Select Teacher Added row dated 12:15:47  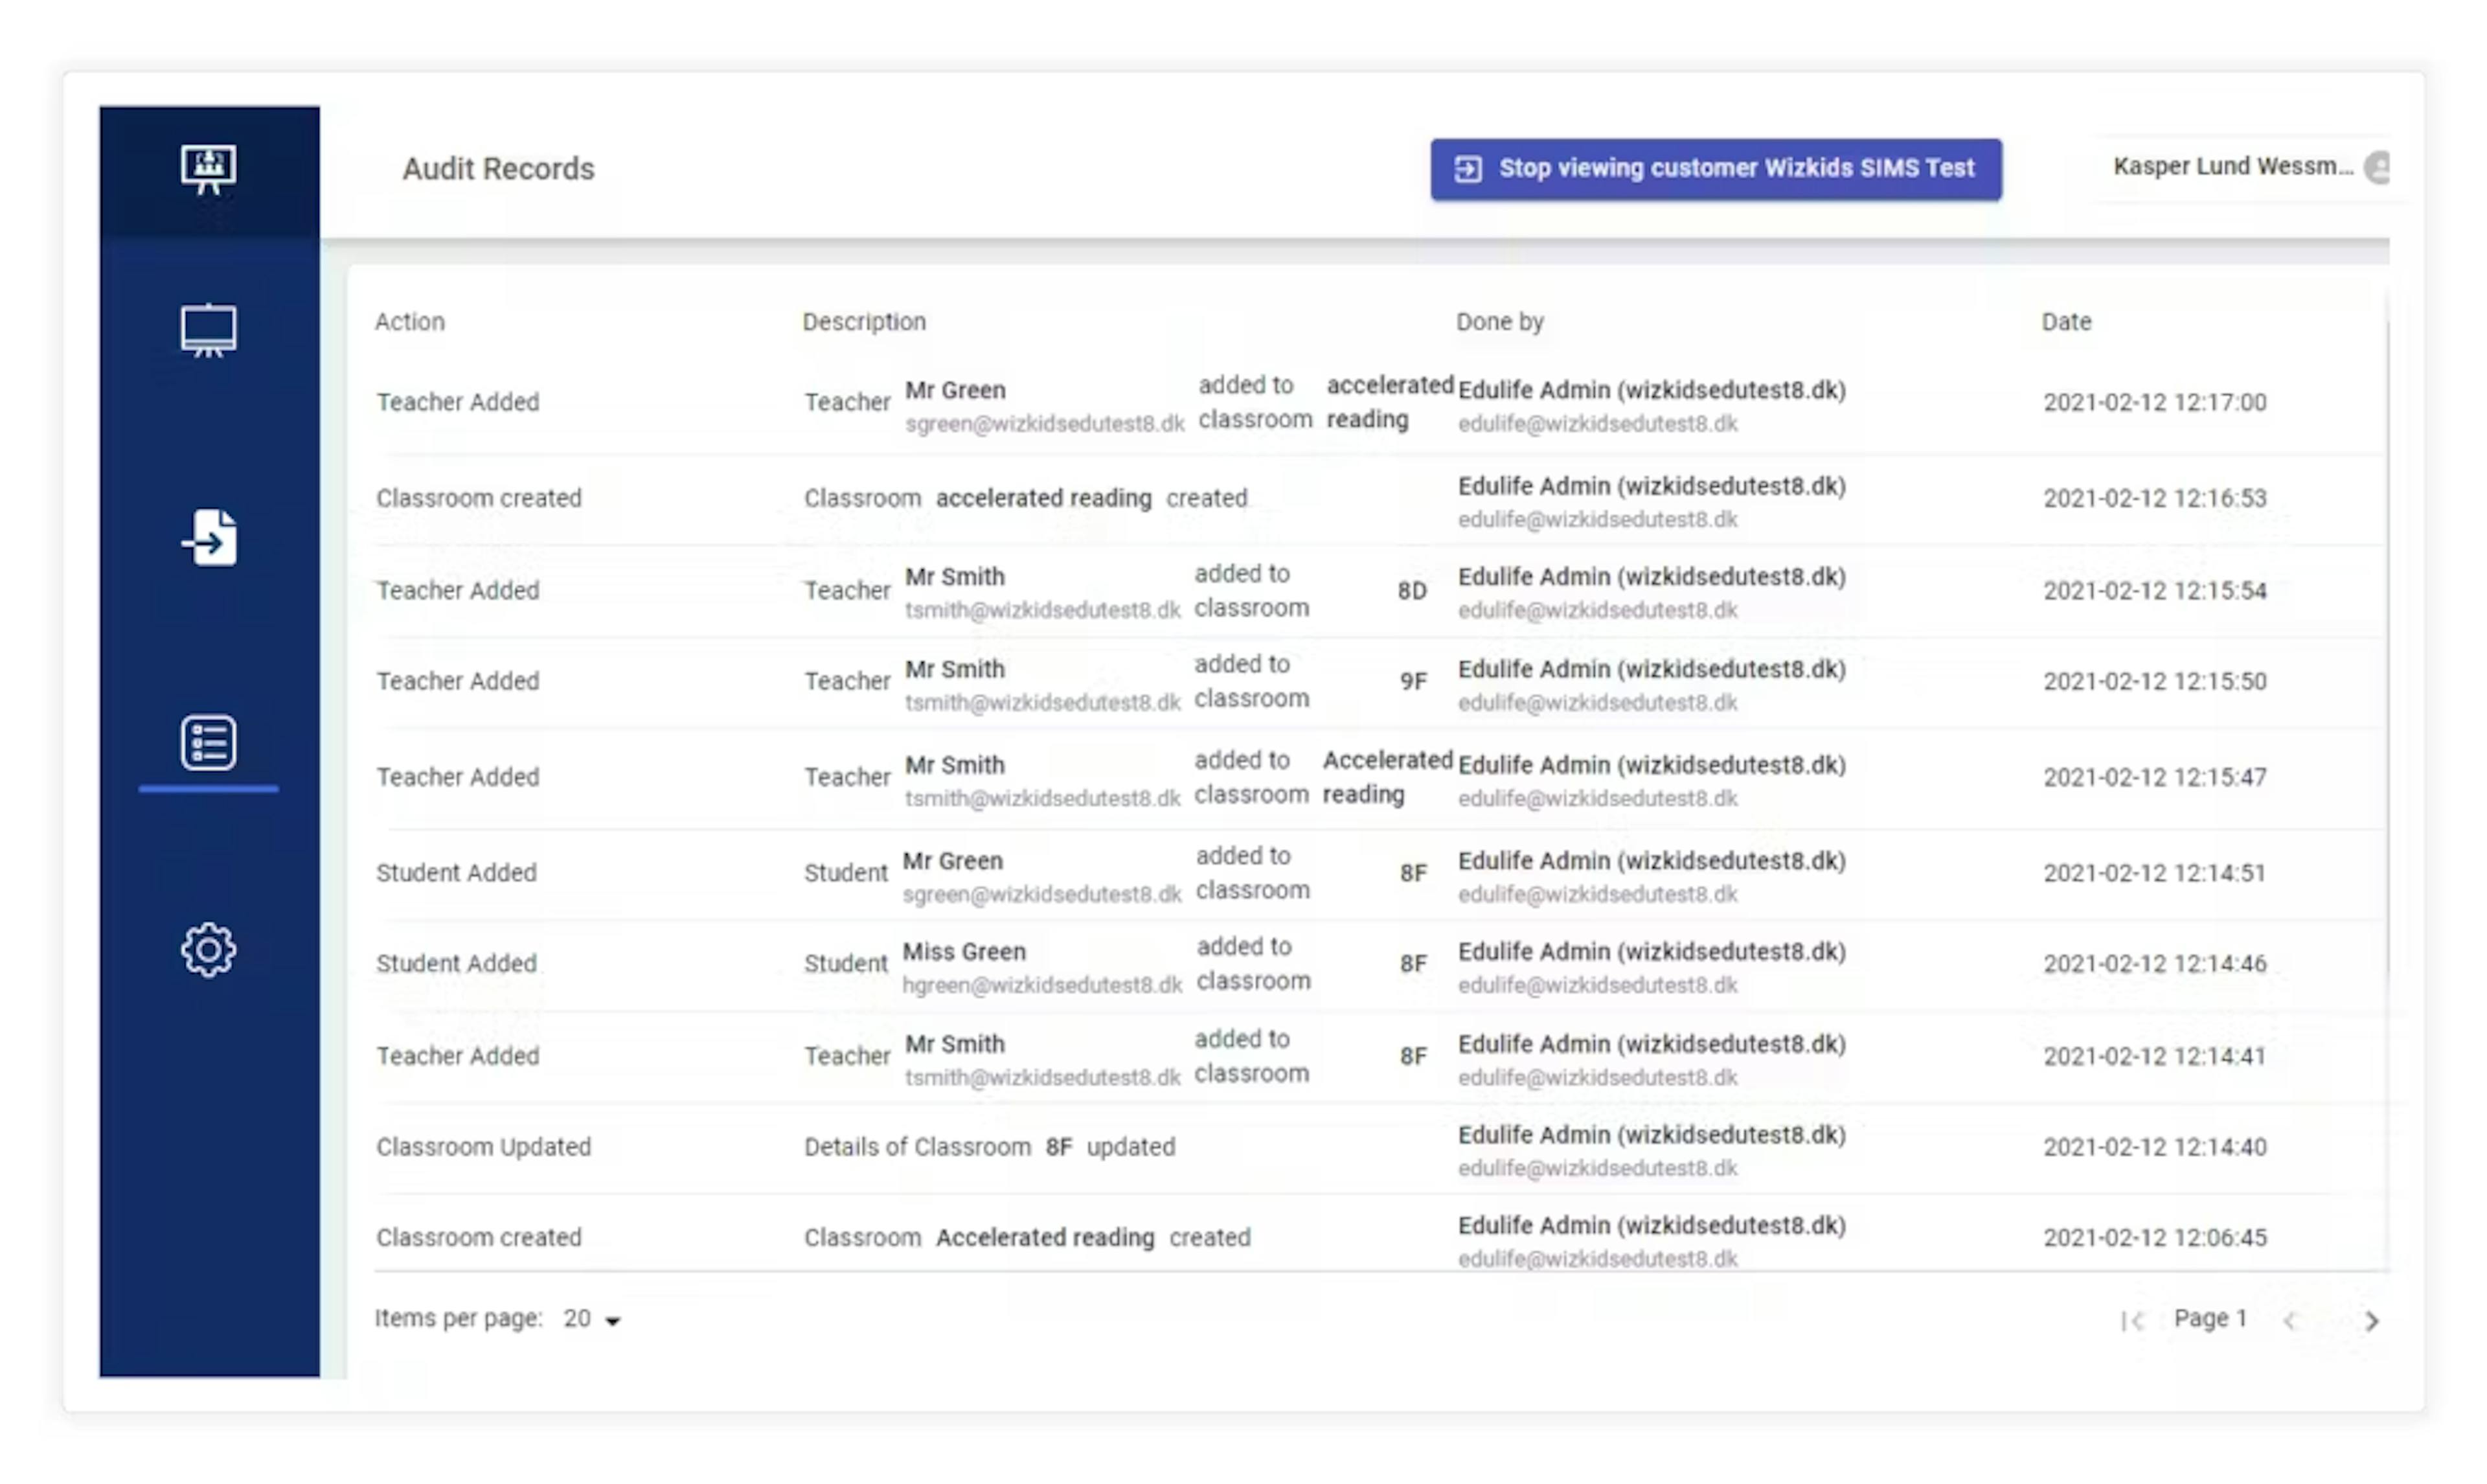[1380, 778]
